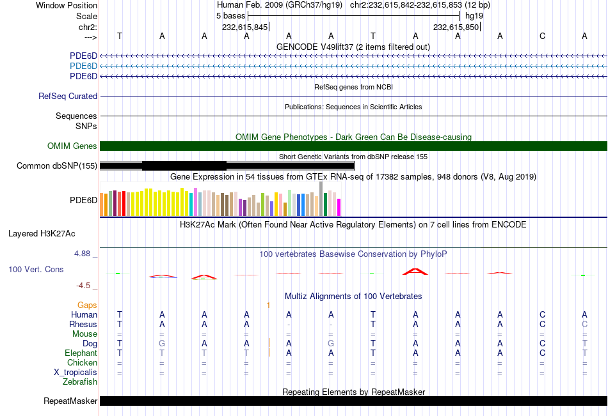Viewport: 608px width, 416px height.
Task: Click 'Repeating Elements by RepeatMasker' title
Action: tap(354, 392)
